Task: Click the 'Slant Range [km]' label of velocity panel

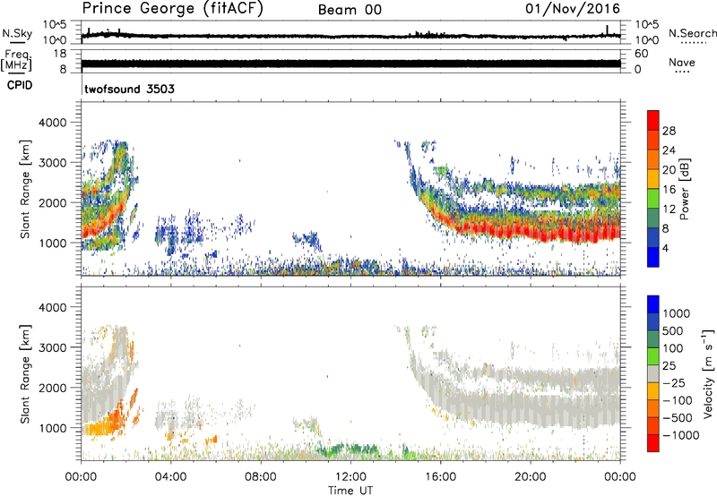Action: [x=25, y=373]
